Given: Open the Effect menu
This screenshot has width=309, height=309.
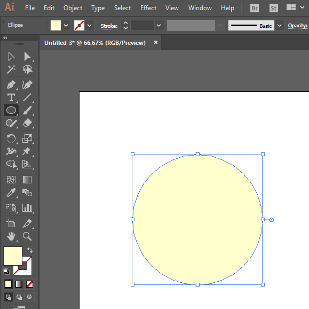Looking at the screenshot, I should point(148,8).
